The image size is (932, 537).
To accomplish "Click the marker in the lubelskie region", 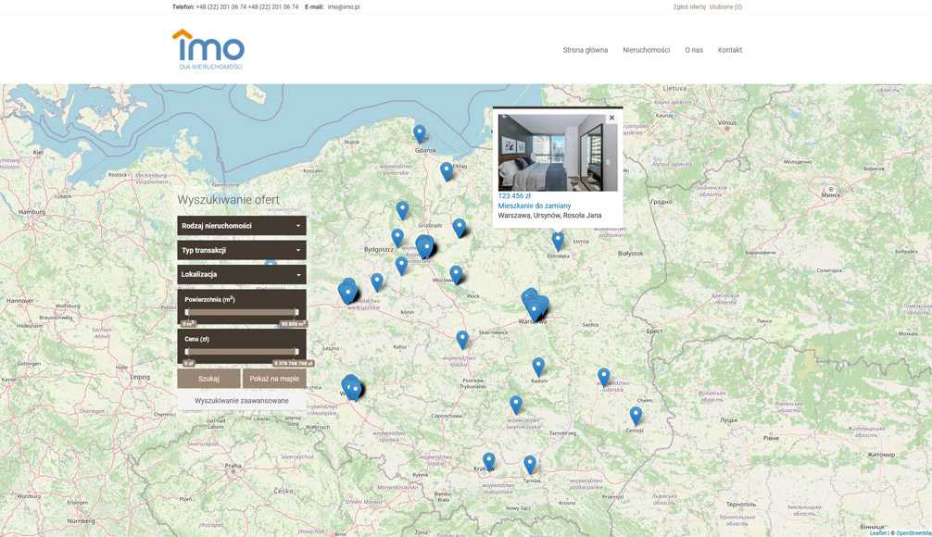I will tap(604, 377).
